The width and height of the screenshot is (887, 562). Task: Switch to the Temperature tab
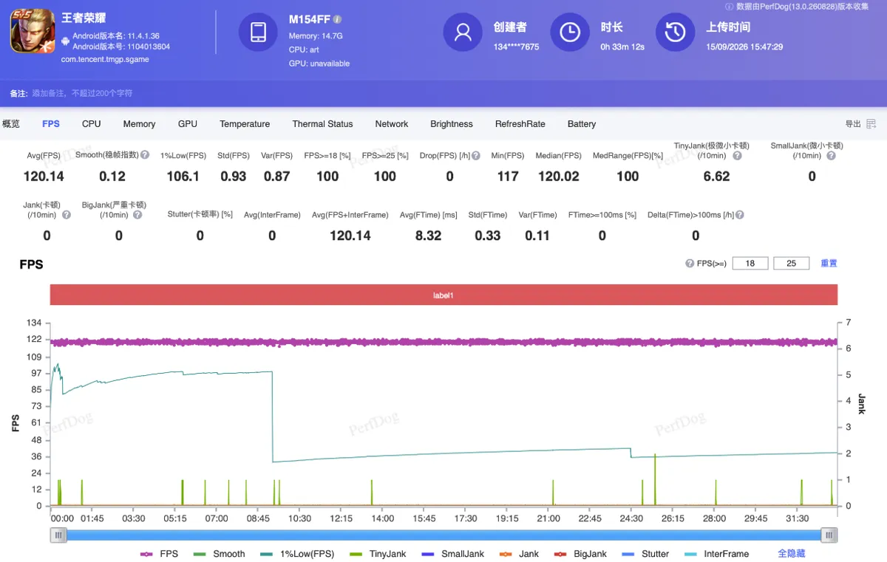click(245, 124)
